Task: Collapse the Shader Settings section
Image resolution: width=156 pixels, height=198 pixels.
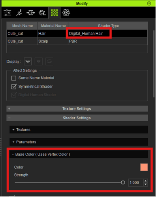Action: pyautogui.click(x=77, y=118)
